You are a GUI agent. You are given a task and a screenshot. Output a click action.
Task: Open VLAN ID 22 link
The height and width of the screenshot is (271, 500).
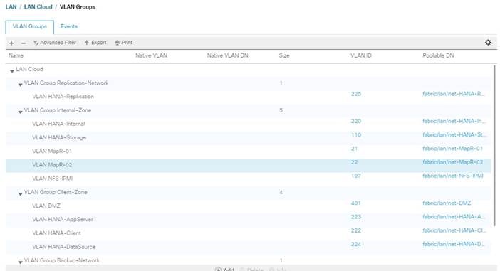pos(354,162)
